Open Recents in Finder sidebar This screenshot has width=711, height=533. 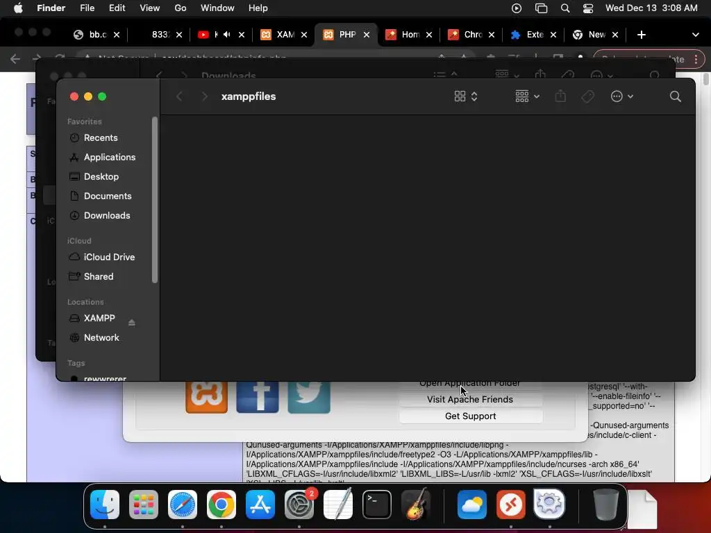(x=100, y=138)
